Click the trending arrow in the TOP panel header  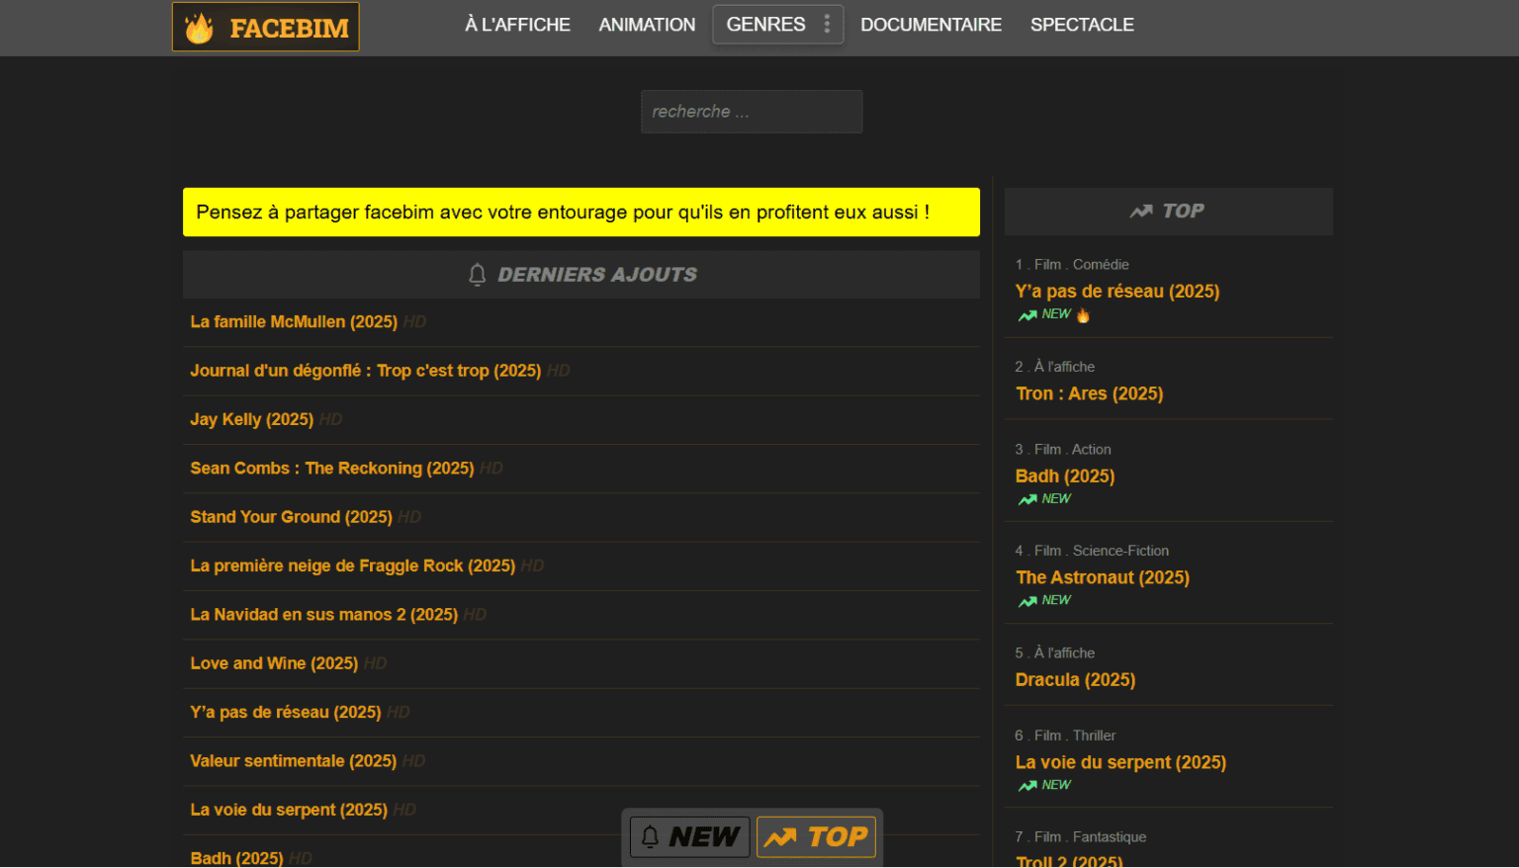pos(1141,211)
